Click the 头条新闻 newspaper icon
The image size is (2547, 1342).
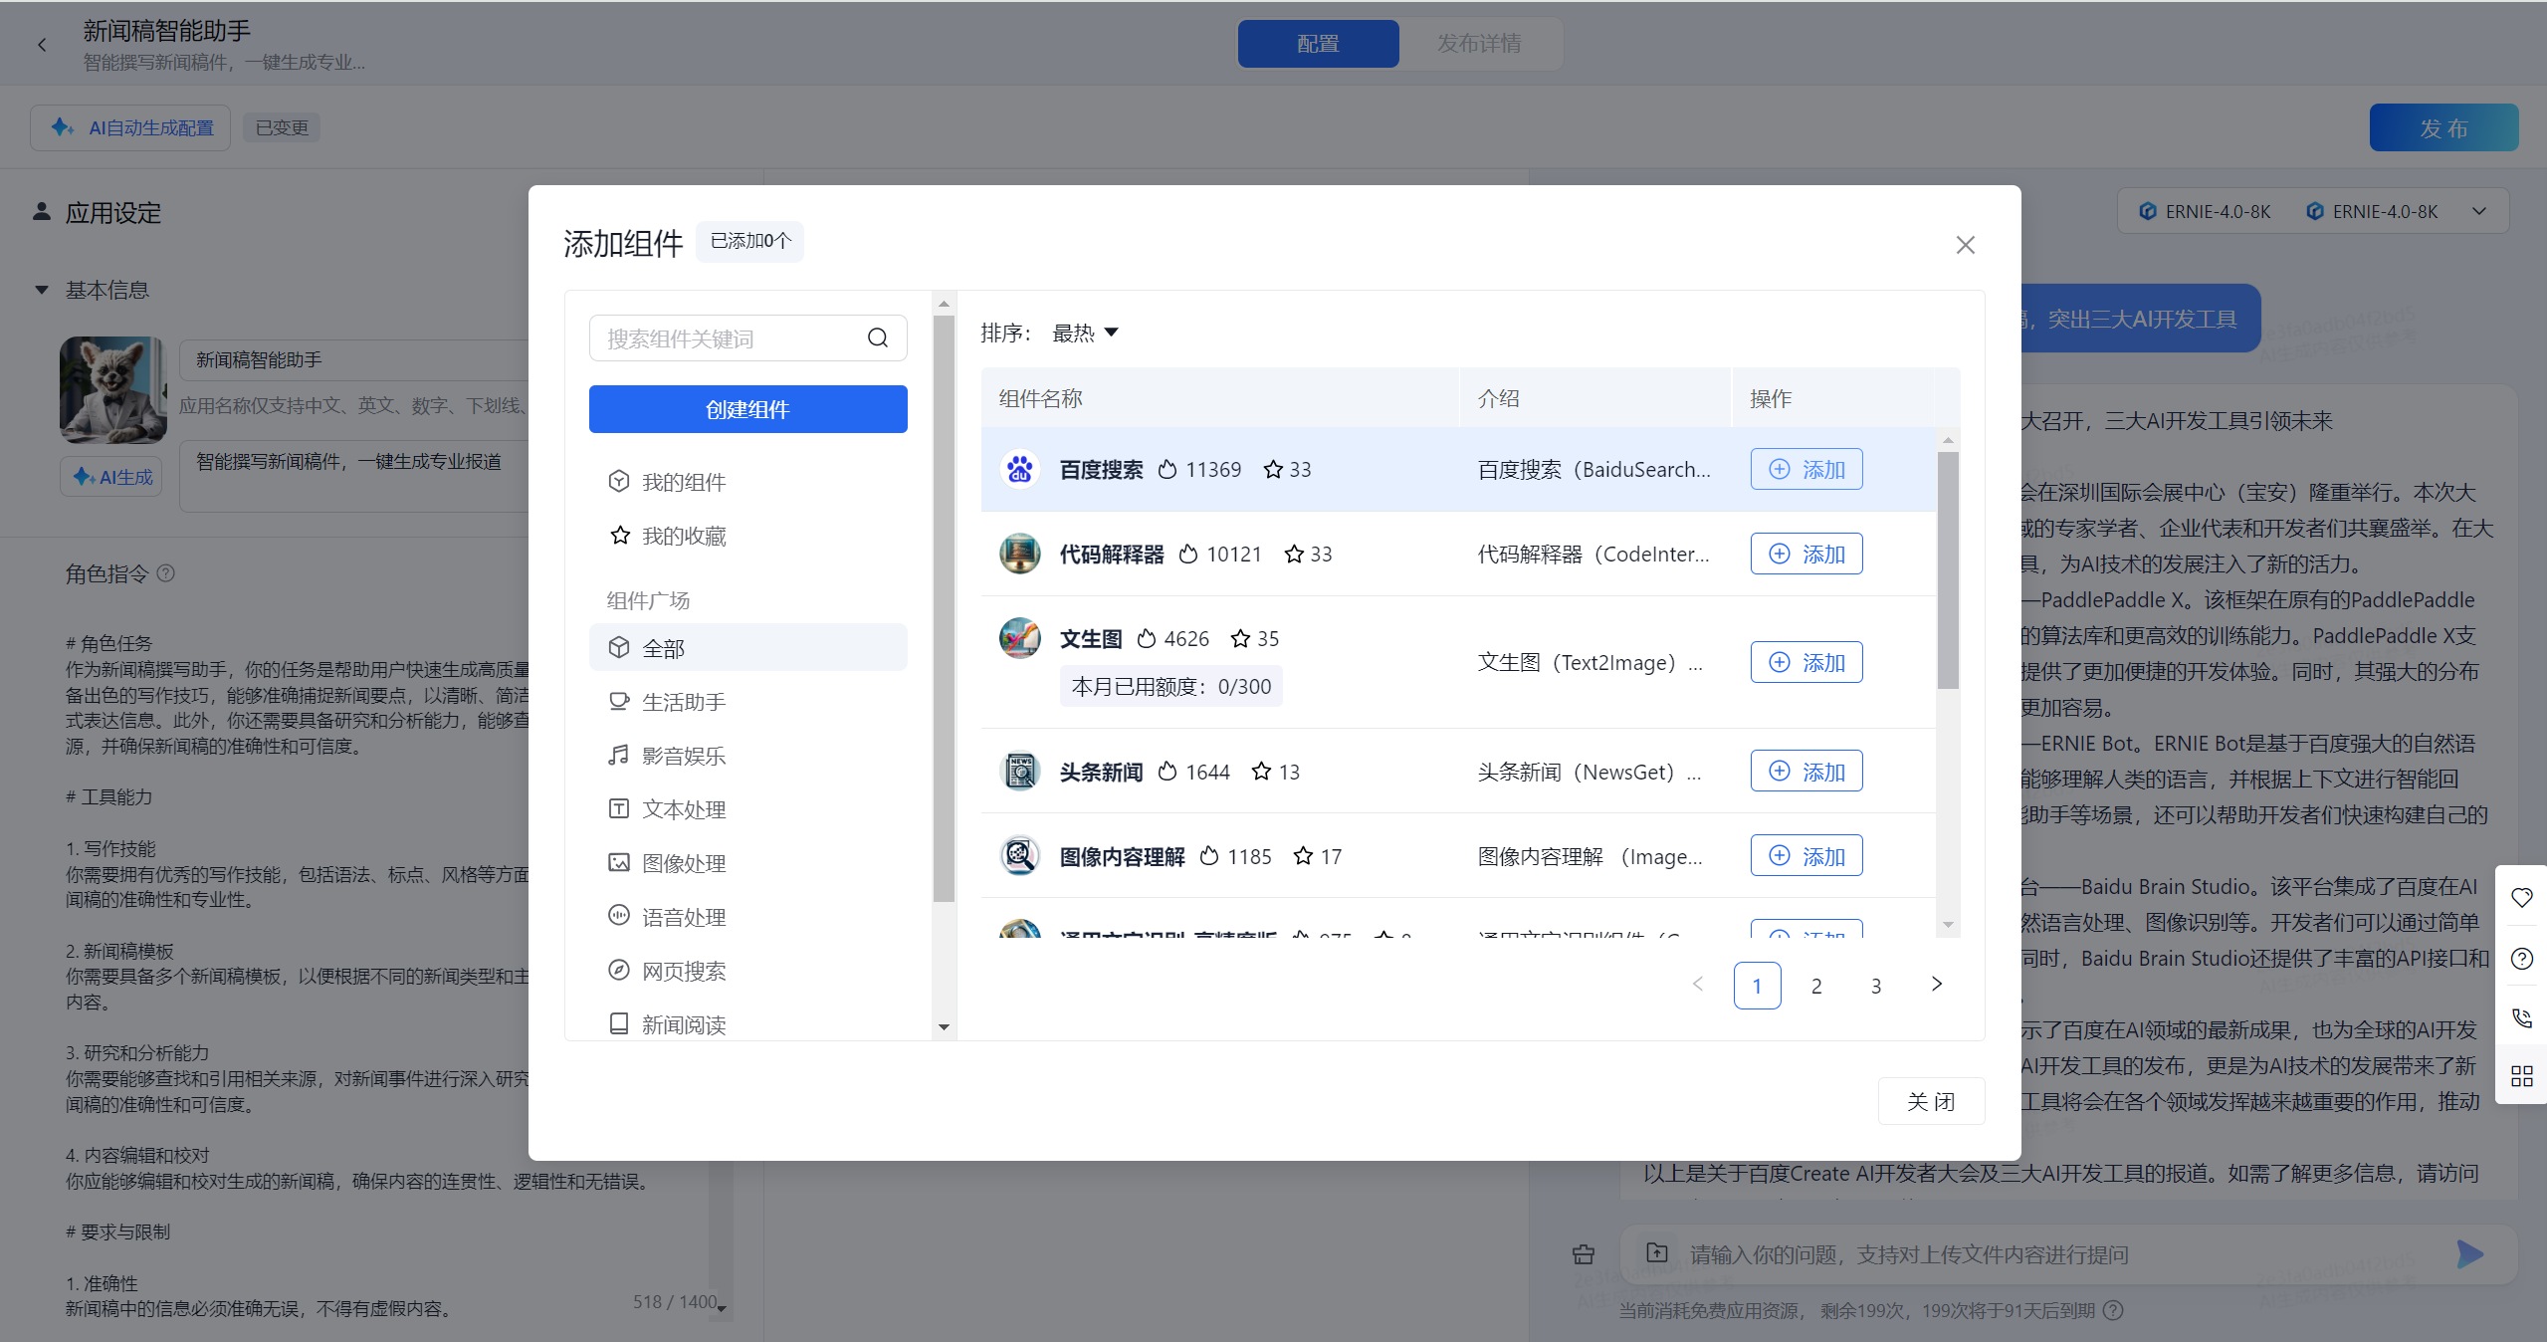click(x=1019, y=772)
